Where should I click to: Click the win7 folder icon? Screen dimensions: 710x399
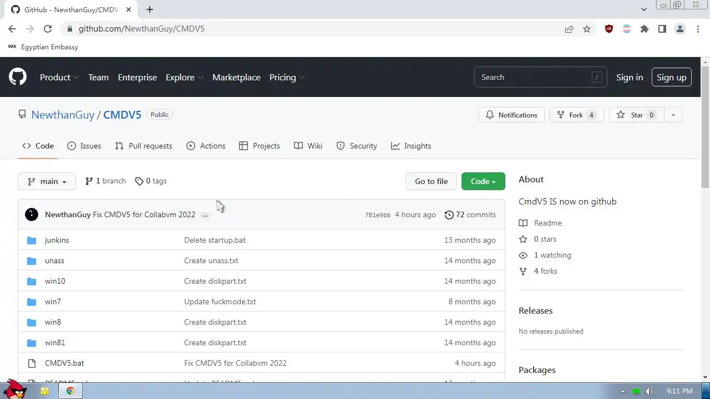(32, 301)
